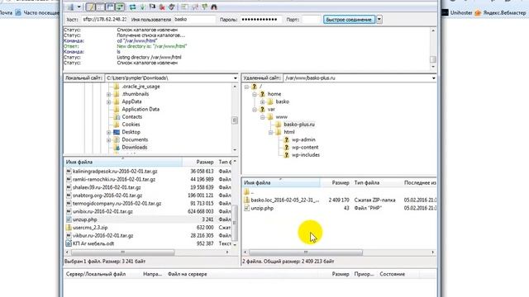The width and height of the screenshot is (529, 297).
Task: Click the Быстрое соединение button
Action: 349,20
